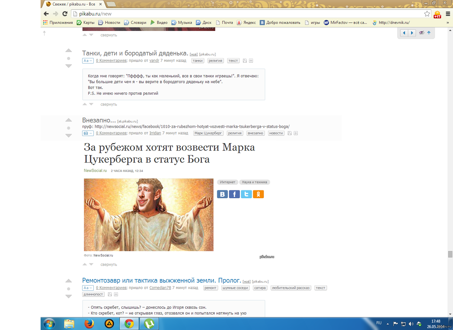The width and height of the screenshot is (453, 330).
Task: Open the Приложения apps shortcut
Action: 58,23
